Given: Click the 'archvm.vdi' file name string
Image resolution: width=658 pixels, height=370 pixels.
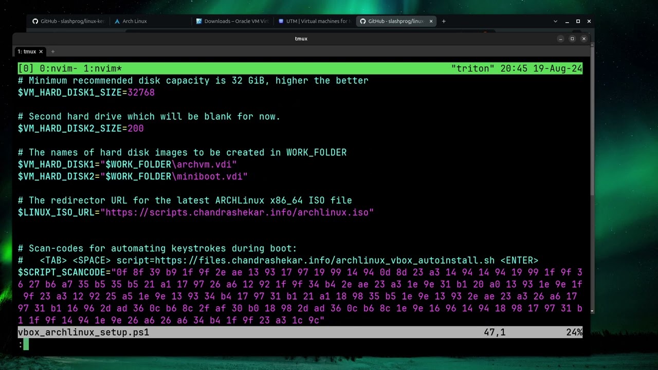Looking at the screenshot, I should coord(204,164).
